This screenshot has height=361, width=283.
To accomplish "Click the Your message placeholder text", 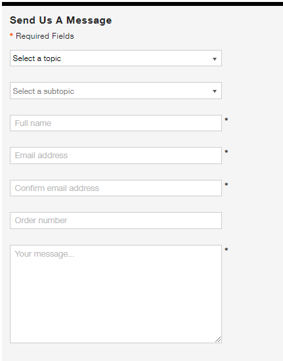I will (x=45, y=254).
